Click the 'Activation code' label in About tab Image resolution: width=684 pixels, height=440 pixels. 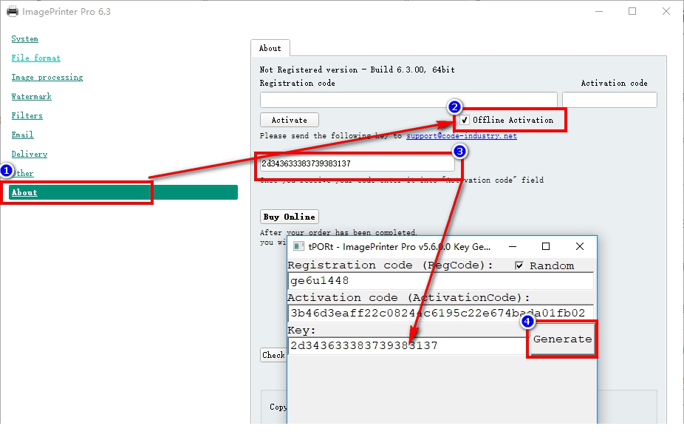pos(615,84)
